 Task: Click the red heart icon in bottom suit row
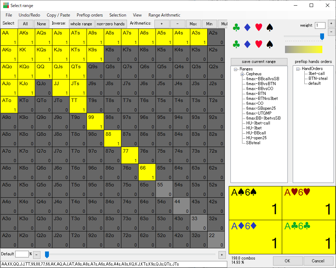click(x=259, y=44)
